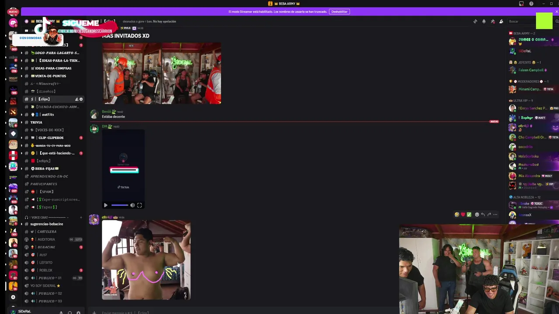Screen dimensions: 559x314
Task: Click Deshabilitar in streamer mode banner
Action: (339, 12)
